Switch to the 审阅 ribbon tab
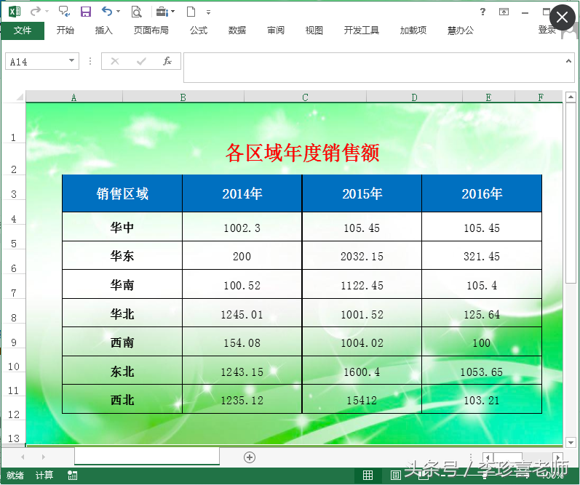Viewport: 580px width, 485px height. pyautogui.click(x=276, y=31)
